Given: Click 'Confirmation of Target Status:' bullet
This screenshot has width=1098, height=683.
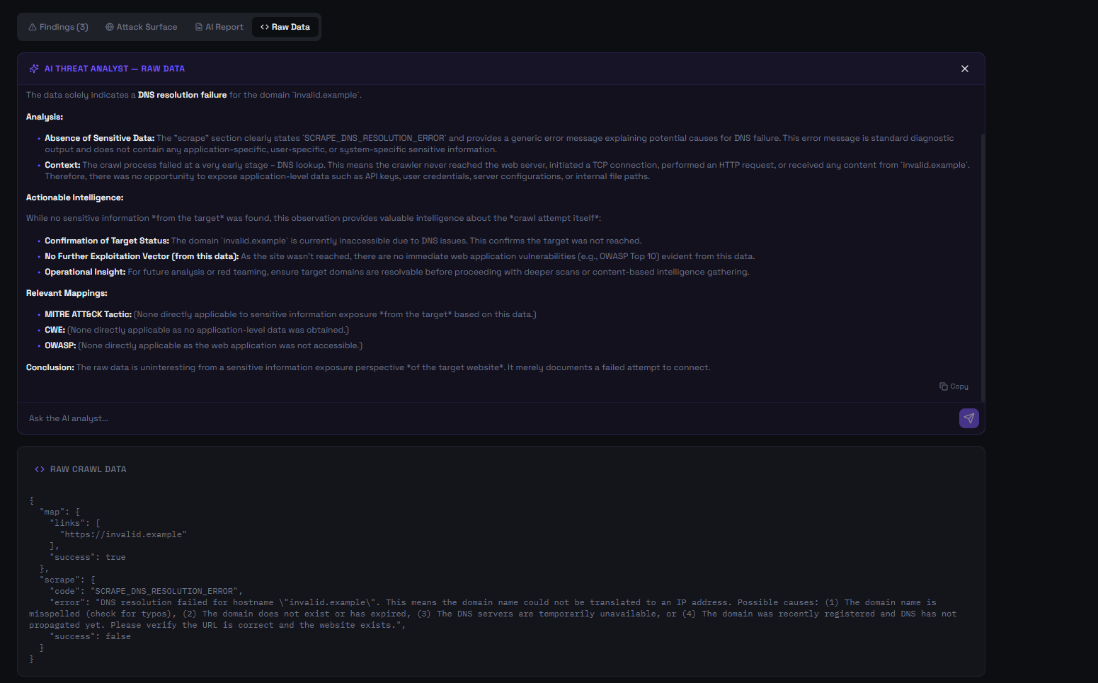Looking at the screenshot, I should [x=107, y=241].
